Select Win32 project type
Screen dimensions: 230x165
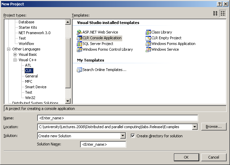pyautogui.click(x=30, y=98)
